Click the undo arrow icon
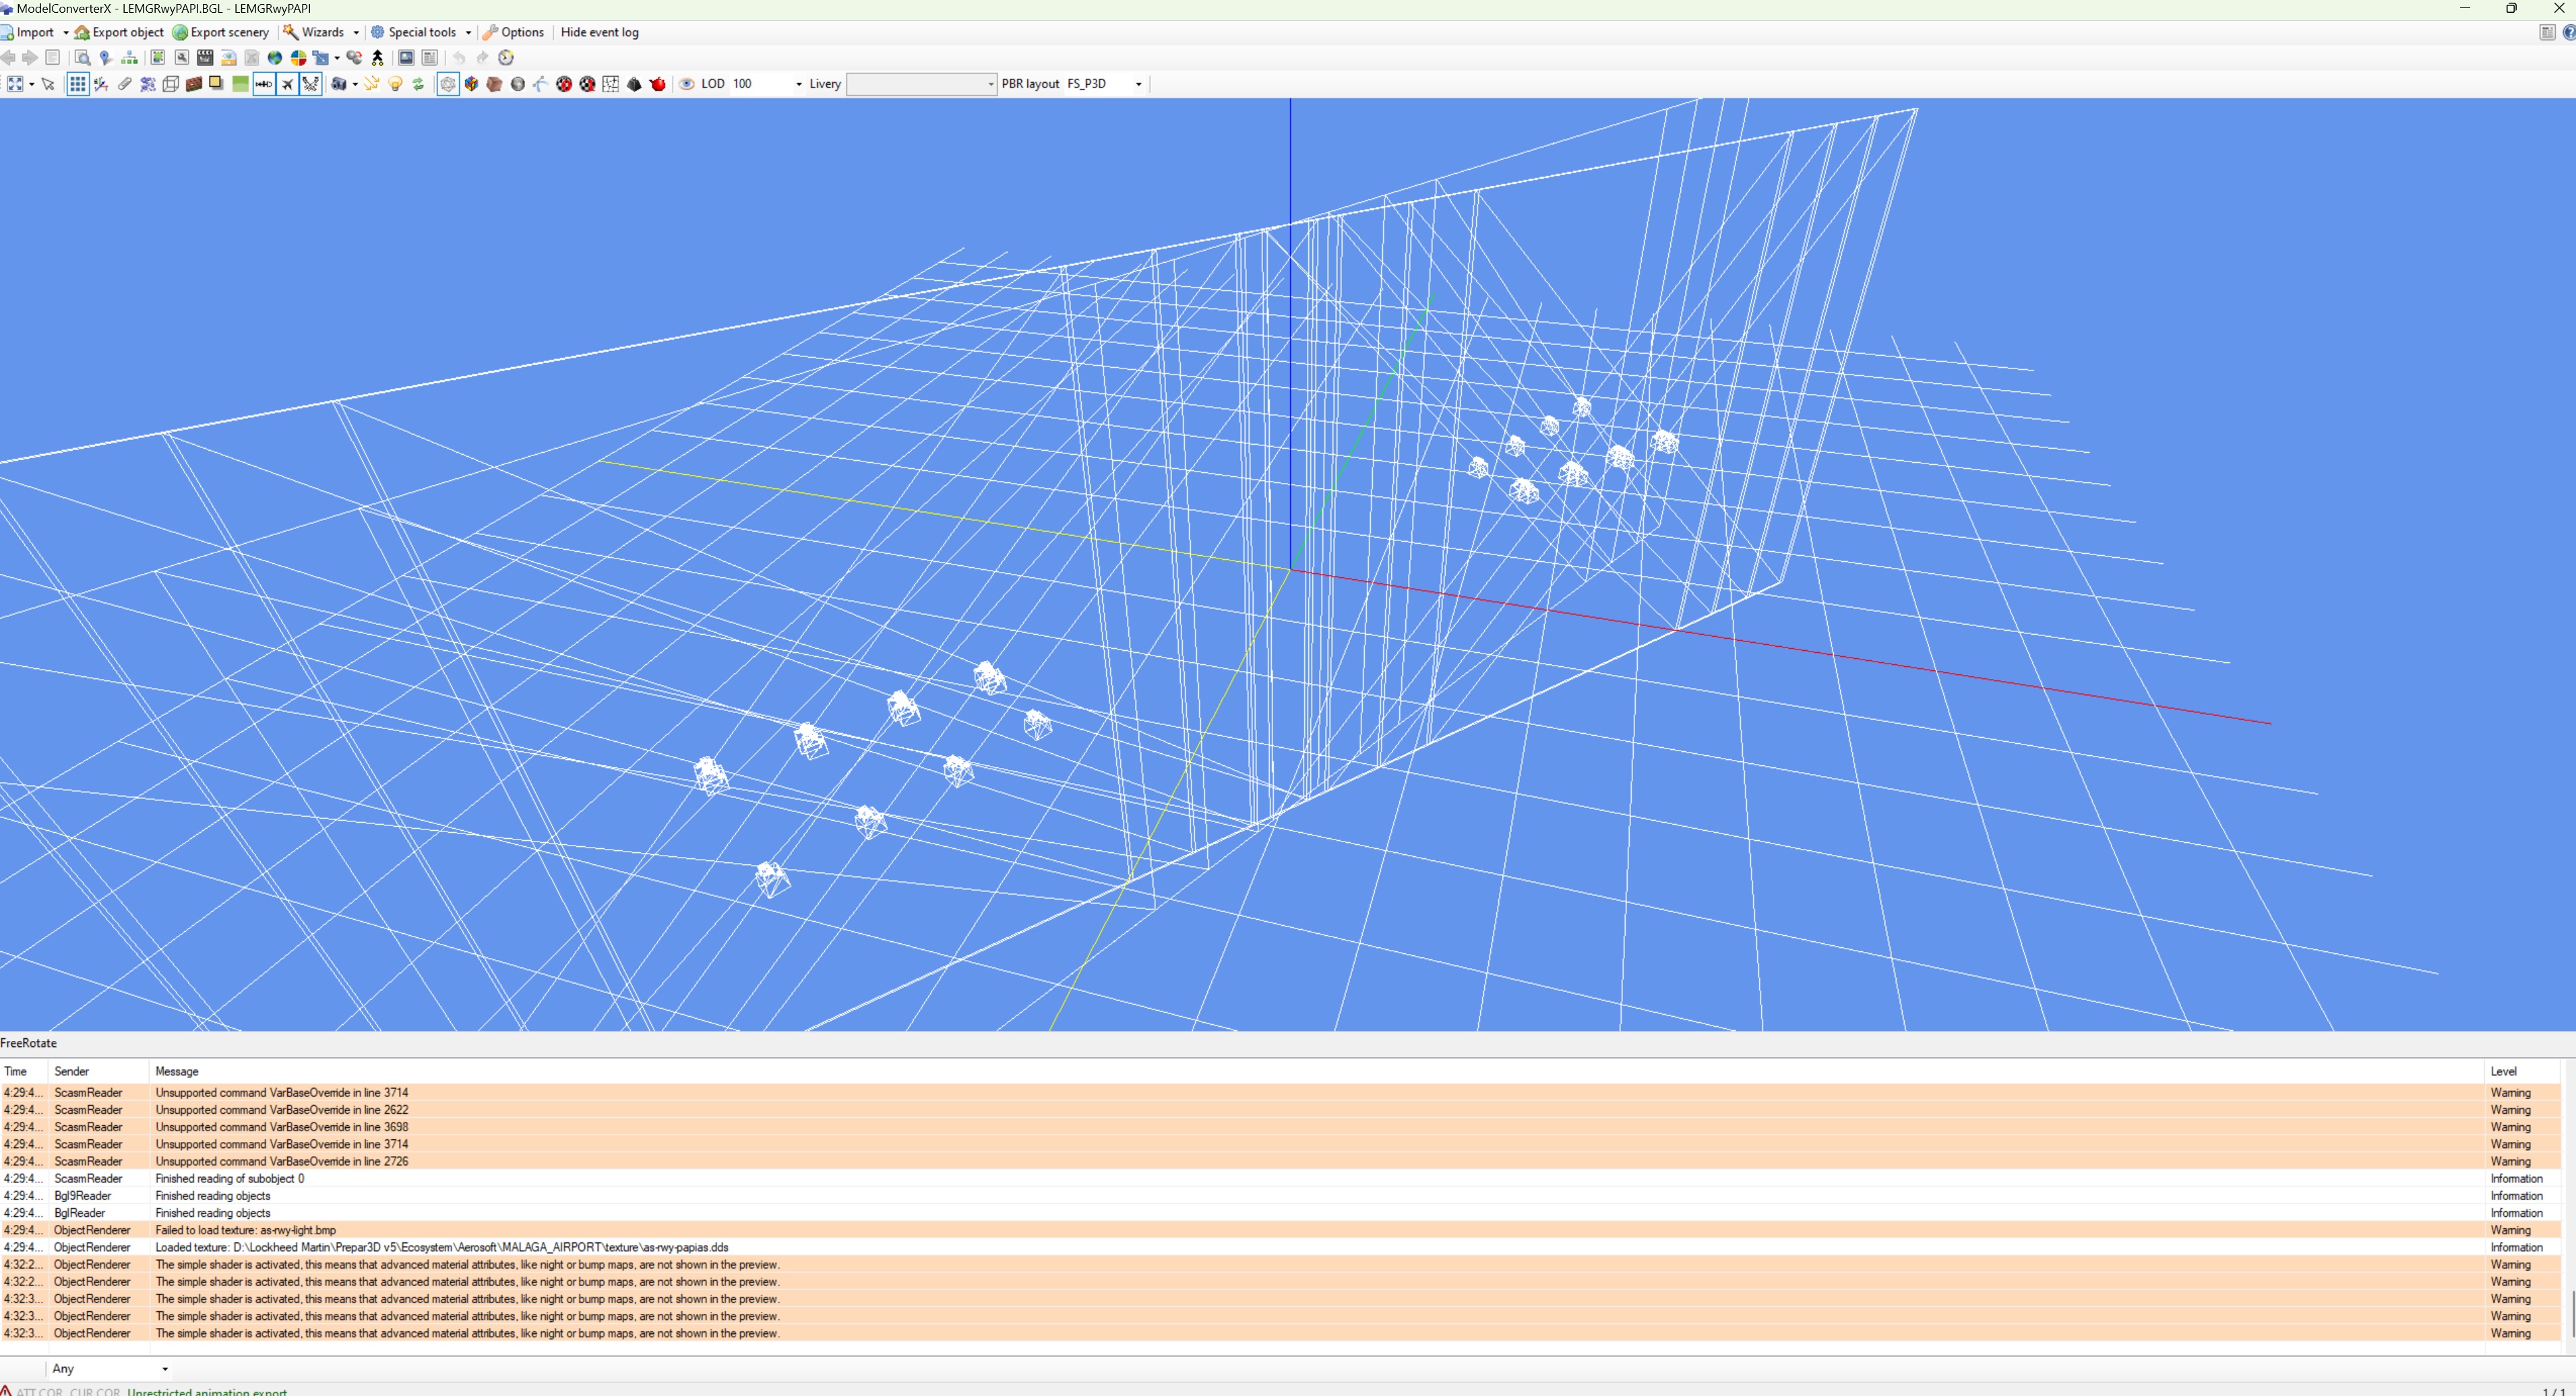 coord(459,58)
